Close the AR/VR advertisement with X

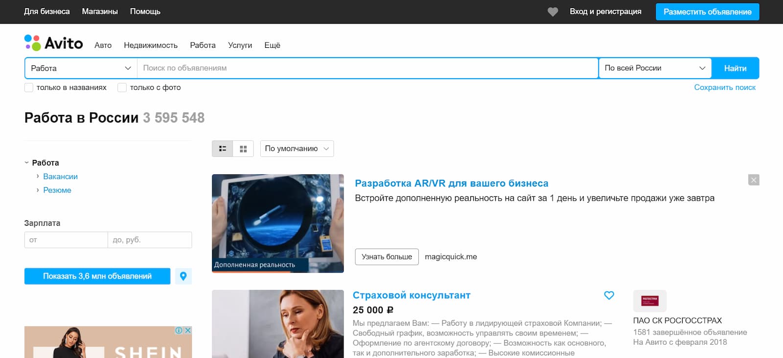click(754, 180)
